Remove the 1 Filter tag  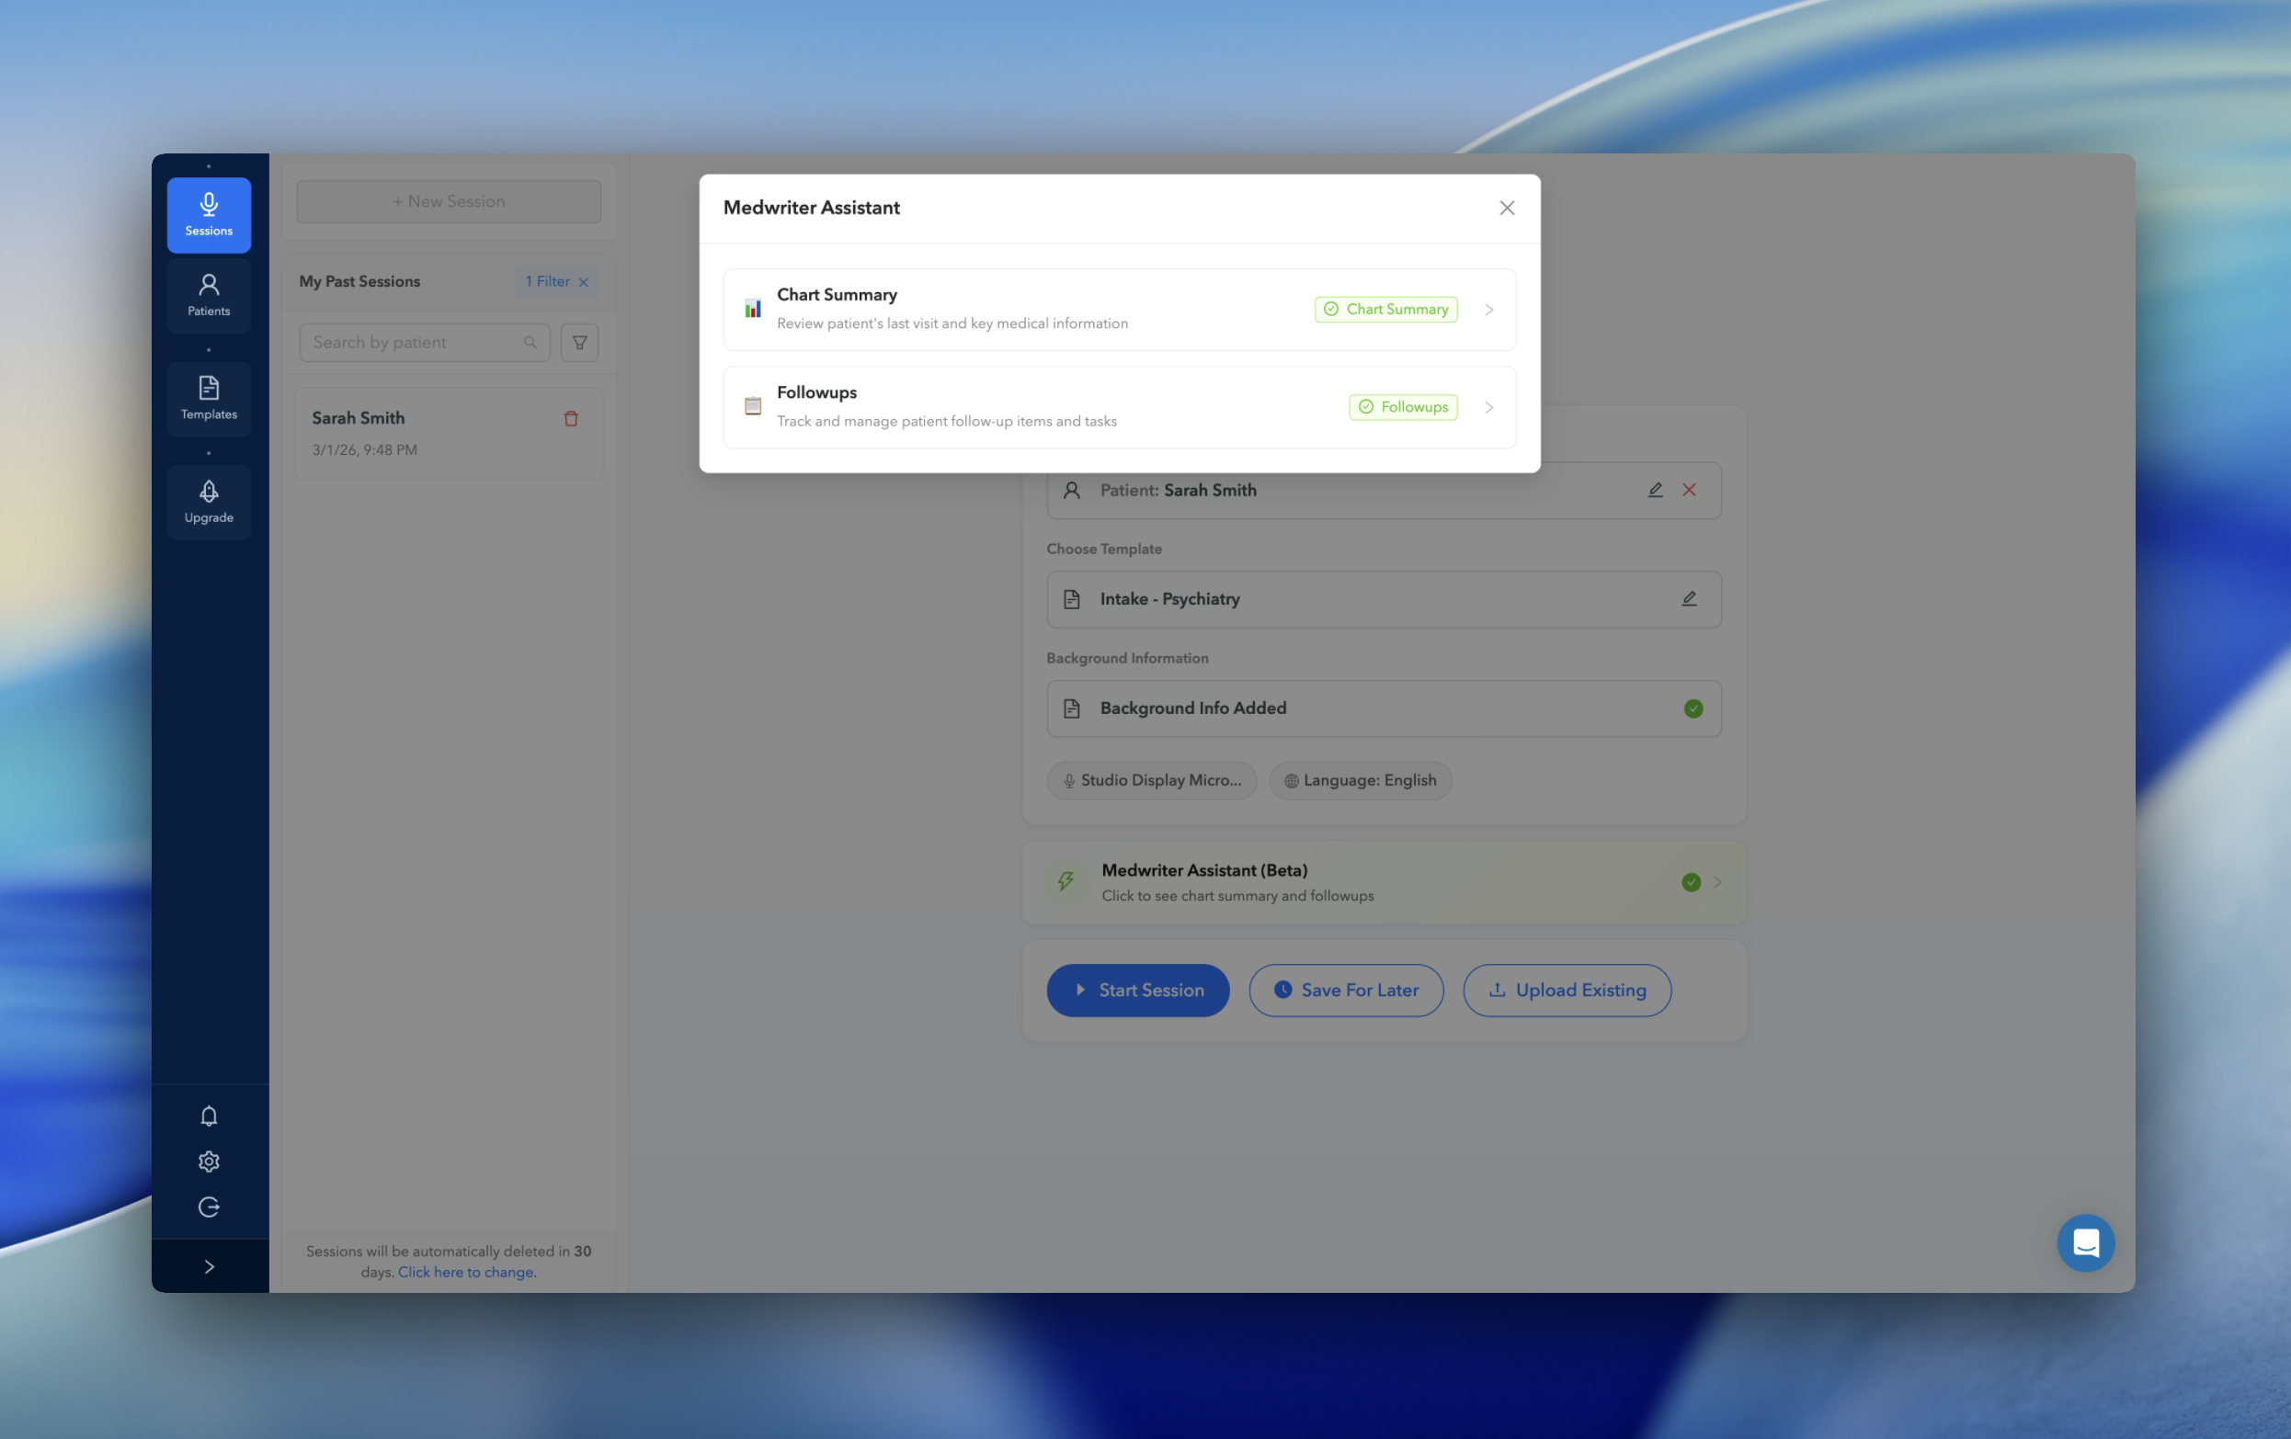[x=583, y=282]
